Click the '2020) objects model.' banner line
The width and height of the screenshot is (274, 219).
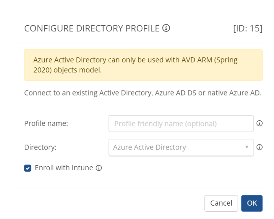(67, 70)
